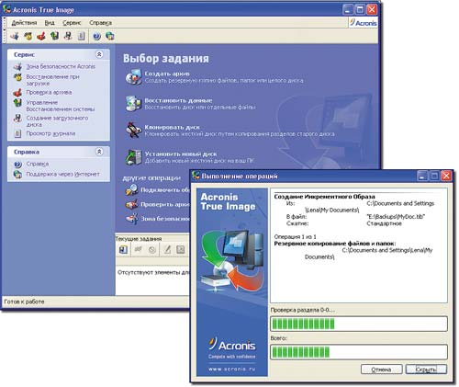Click www.acronis.ru in the dialog banner
Viewport: 459px width, 387px height.
pyautogui.click(x=232, y=369)
